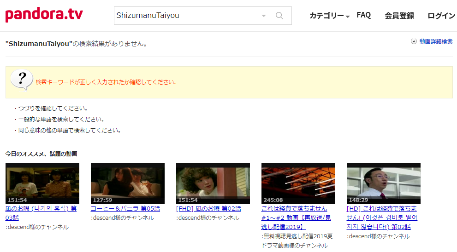Click descend channel under 凪のお暇 第03話
This screenshot has width=457, height=252.
coord(37,227)
